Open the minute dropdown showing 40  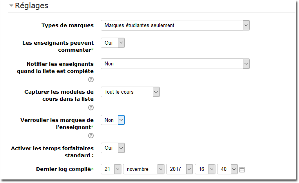pyautogui.click(x=227, y=169)
